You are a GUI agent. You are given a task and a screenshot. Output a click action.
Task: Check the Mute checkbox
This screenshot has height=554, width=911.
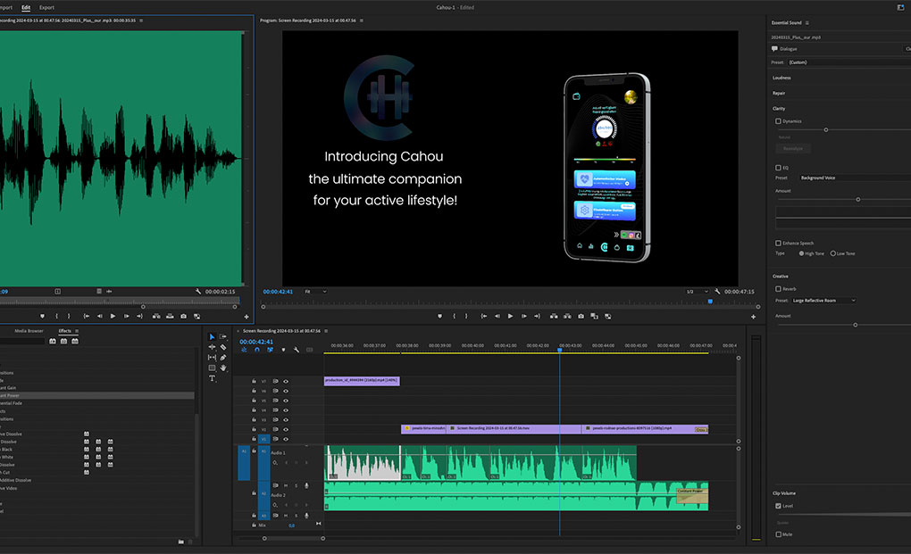pos(778,534)
